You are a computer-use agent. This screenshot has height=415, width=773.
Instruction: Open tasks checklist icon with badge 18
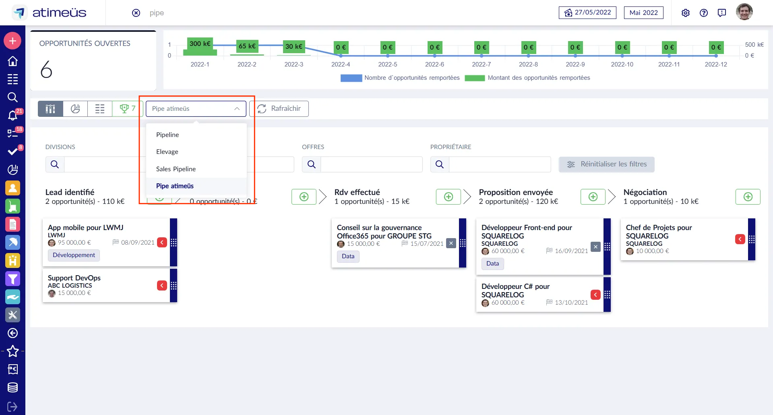pyautogui.click(x=12, y=133)
